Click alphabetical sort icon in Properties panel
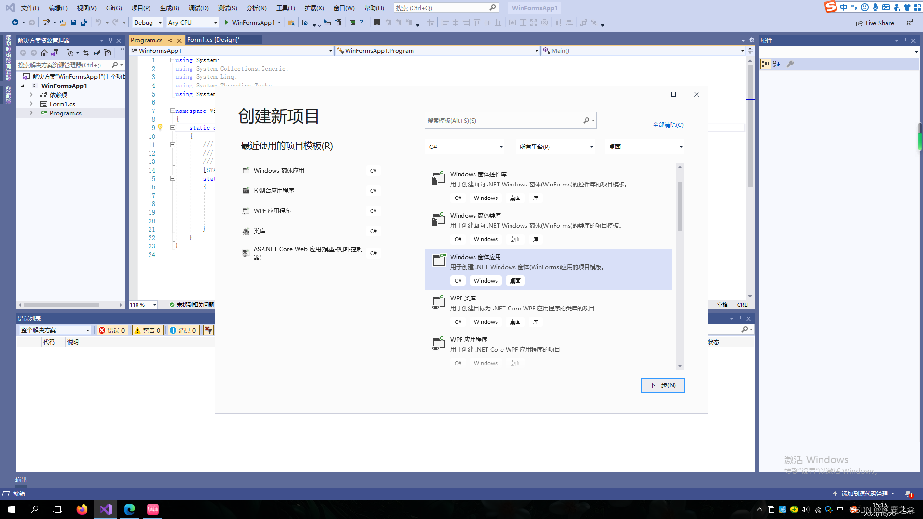Screen dimensions: 923x519 (776, 64)
